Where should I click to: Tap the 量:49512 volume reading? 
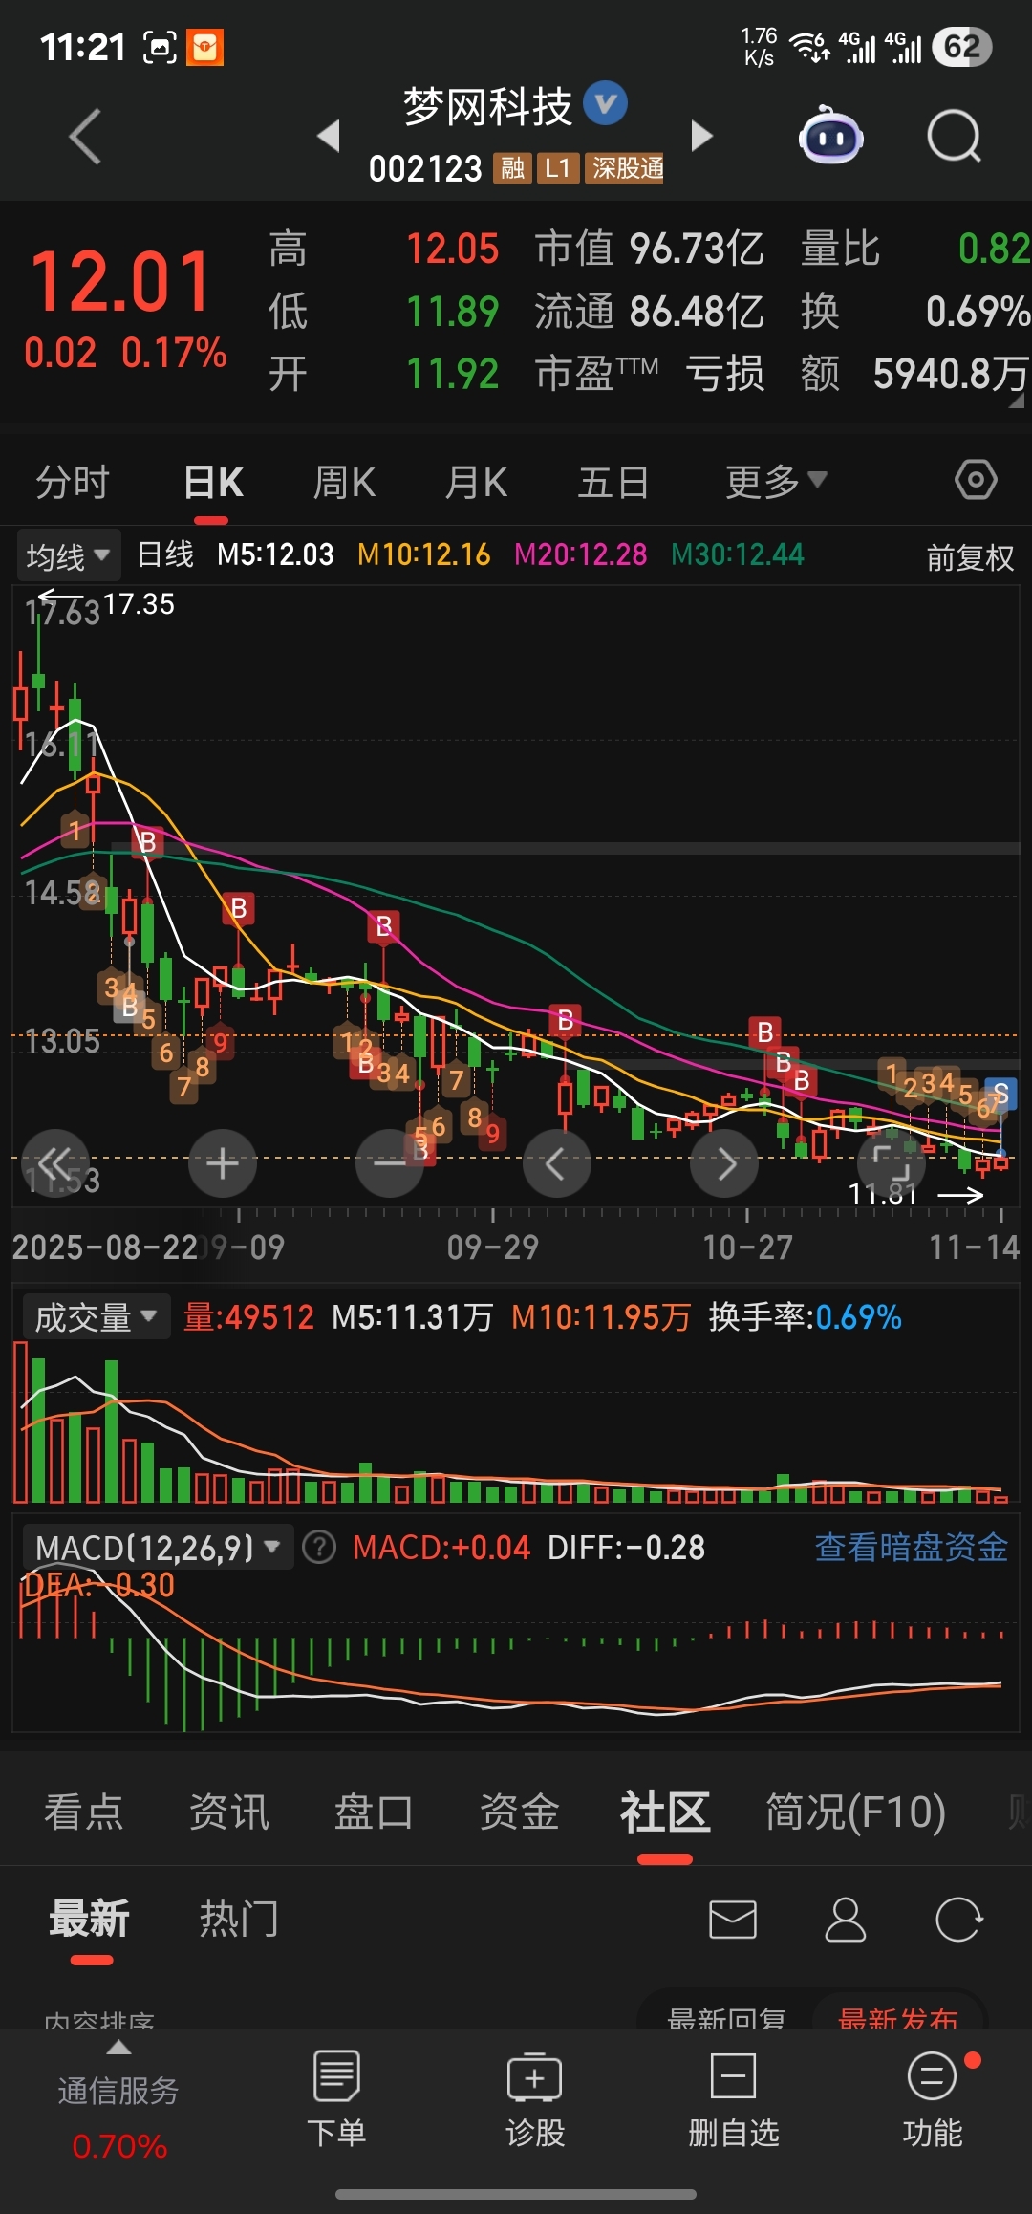248,1317
